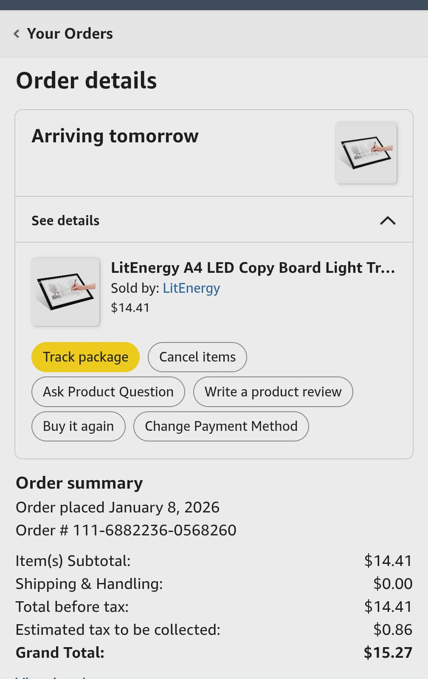Click the order number 111-6882236-0568260
The image size is (428, 679).
coord(155,530)
